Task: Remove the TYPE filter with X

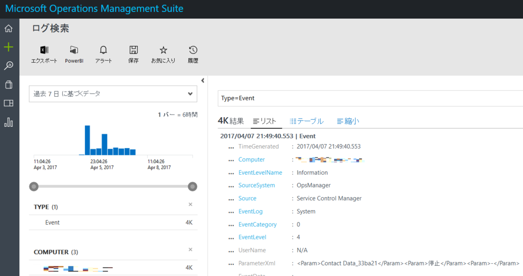Action: coord(191,204)
